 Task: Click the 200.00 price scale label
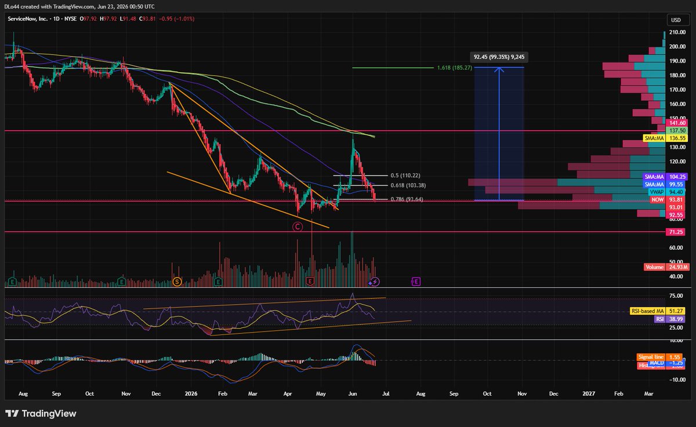(676, 47)
